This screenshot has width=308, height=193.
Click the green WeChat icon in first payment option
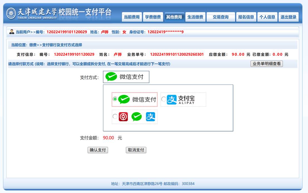coord(124,99)
